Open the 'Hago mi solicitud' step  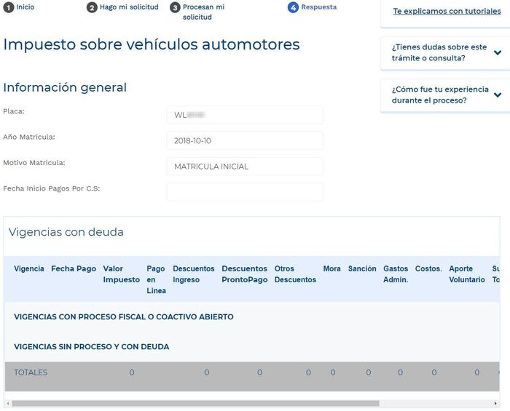tap(129, 7)
